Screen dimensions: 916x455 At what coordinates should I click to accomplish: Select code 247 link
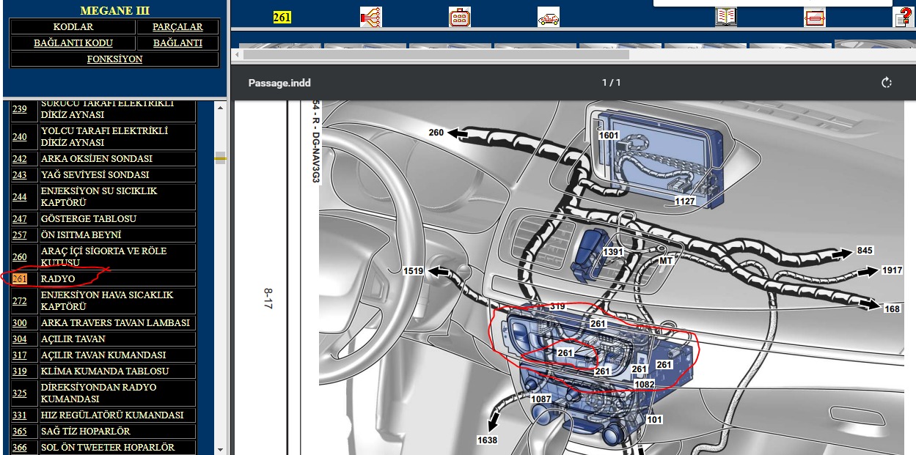pos(20,219)
